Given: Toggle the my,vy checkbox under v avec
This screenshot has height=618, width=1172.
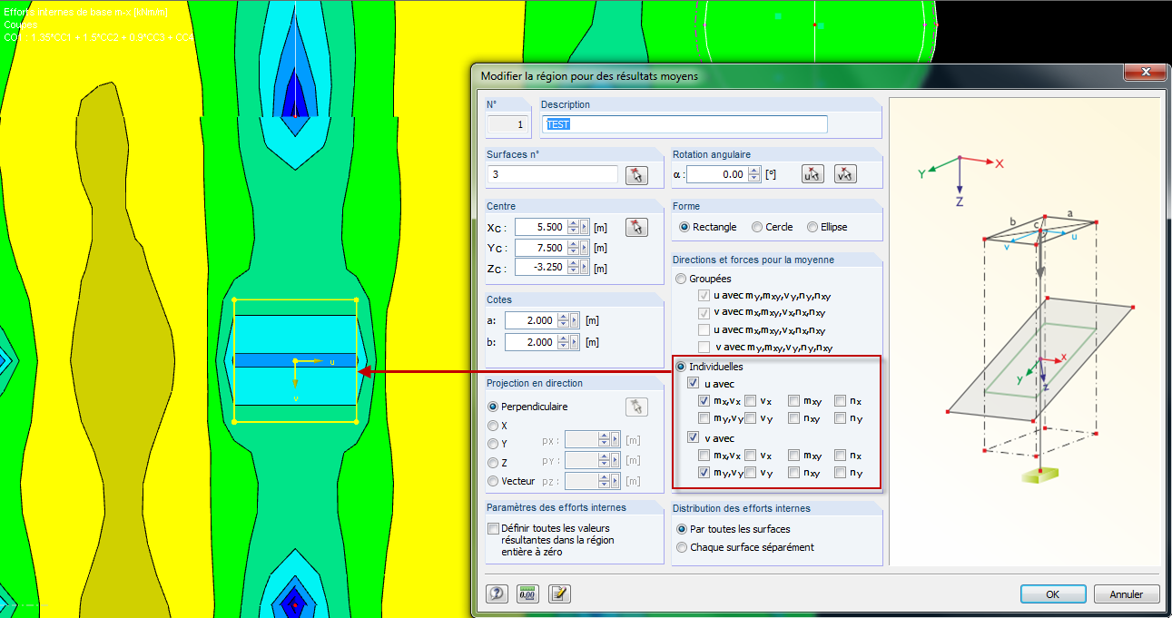Looking at the screenshot, I should [704, 472].
